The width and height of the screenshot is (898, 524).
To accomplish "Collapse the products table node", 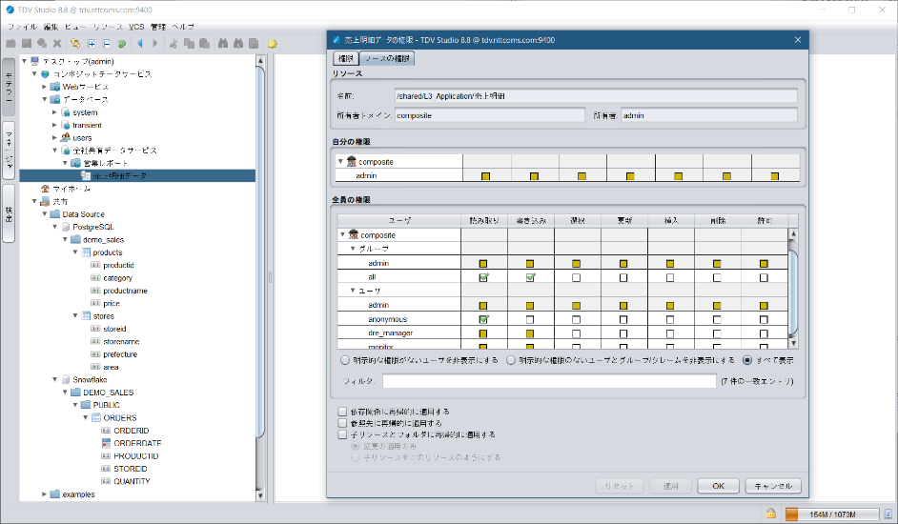I will point(75,252).
